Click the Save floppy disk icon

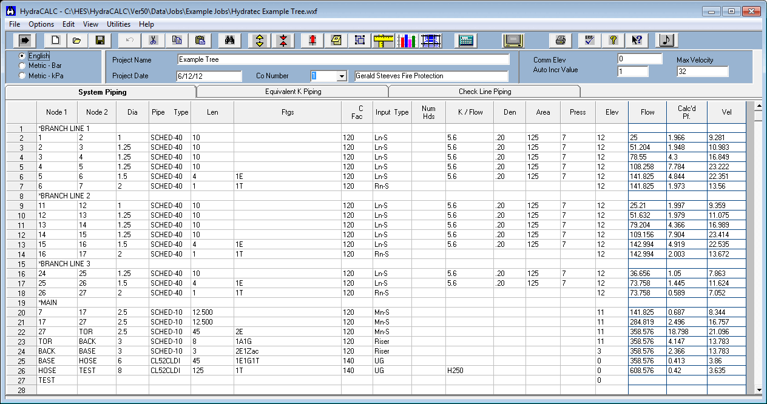click(100, 40)
